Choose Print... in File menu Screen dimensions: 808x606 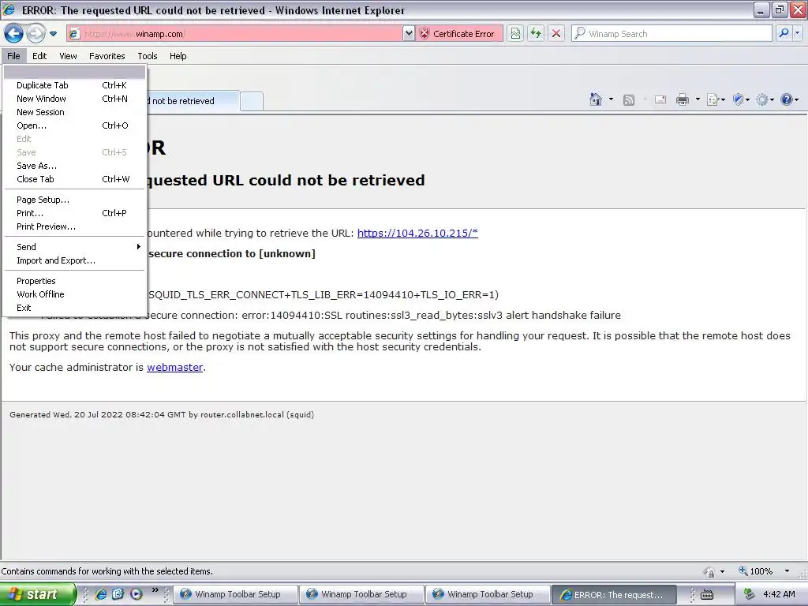pyautogui.click(x=73, y=213)
